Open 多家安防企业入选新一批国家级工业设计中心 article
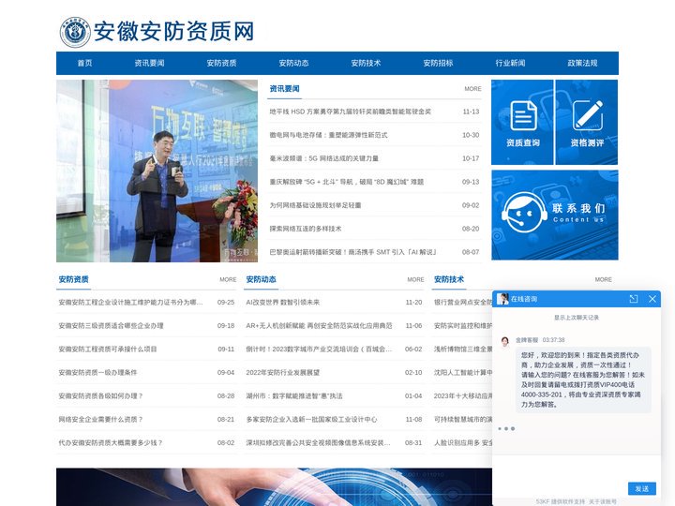This screenshot has height=506, width=675. pyautogui.click(x=311, y=420)
